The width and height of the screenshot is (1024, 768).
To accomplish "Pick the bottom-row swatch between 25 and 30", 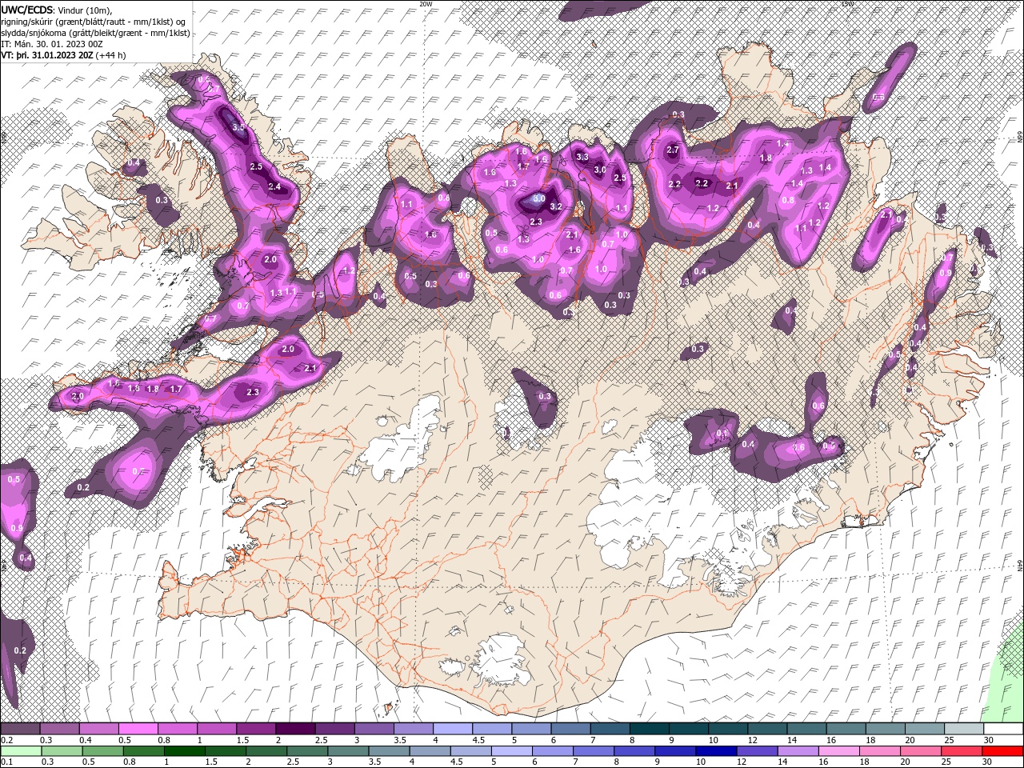I will coord(962,750).
